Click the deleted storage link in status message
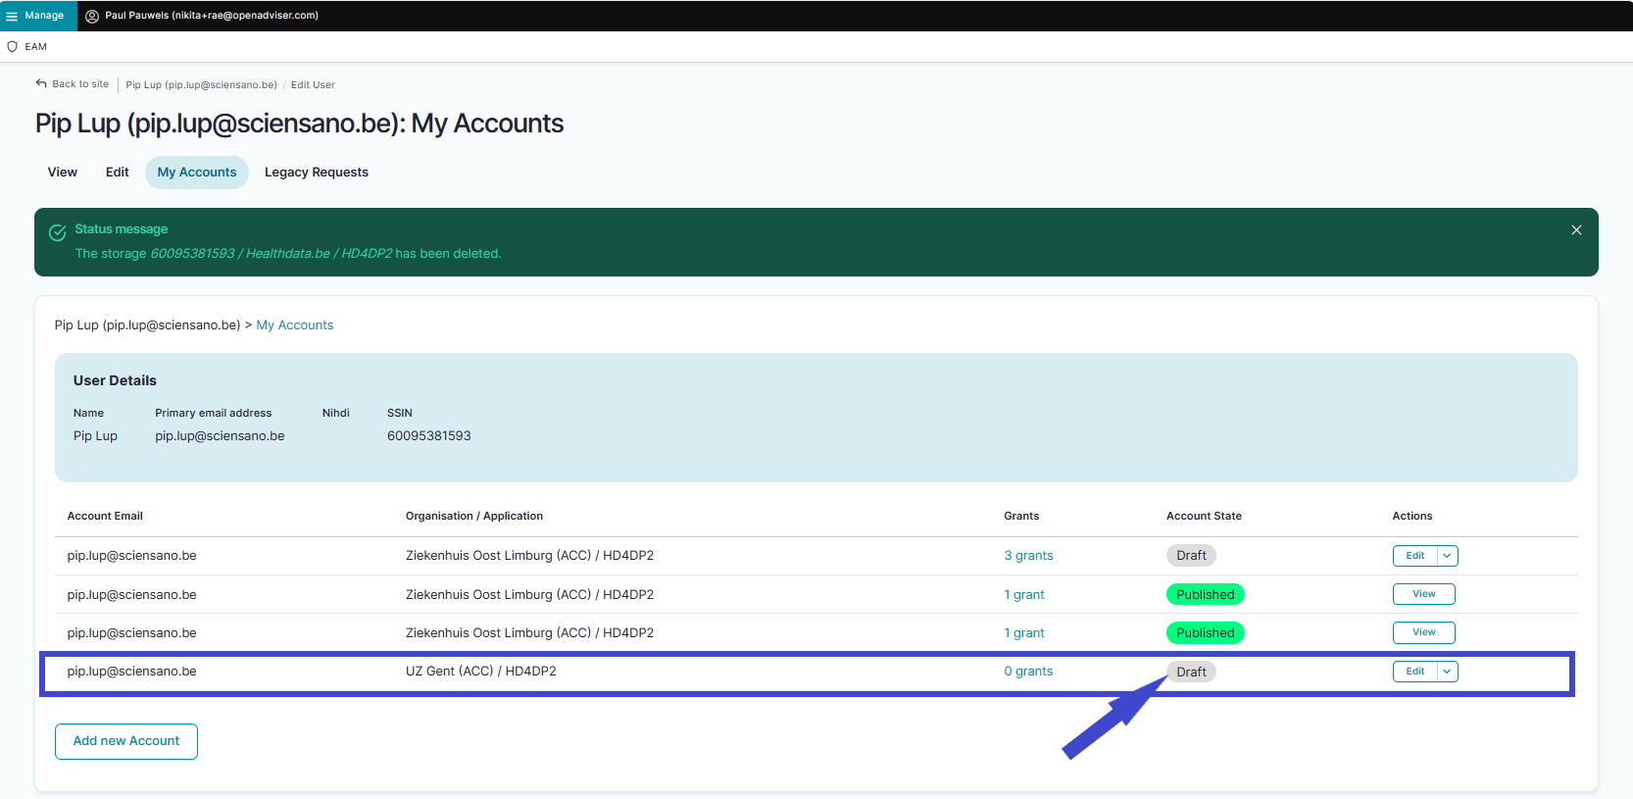This screenshot has height=799, width=1633. click(x=271, y=254)
